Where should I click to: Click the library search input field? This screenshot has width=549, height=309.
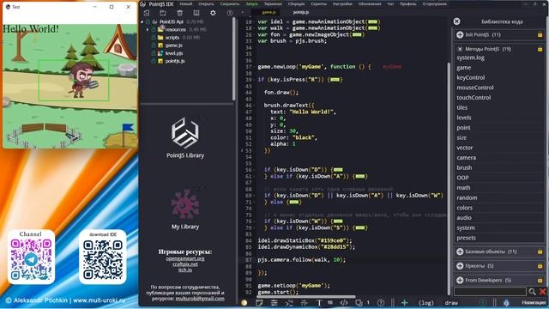click(490, 292)
